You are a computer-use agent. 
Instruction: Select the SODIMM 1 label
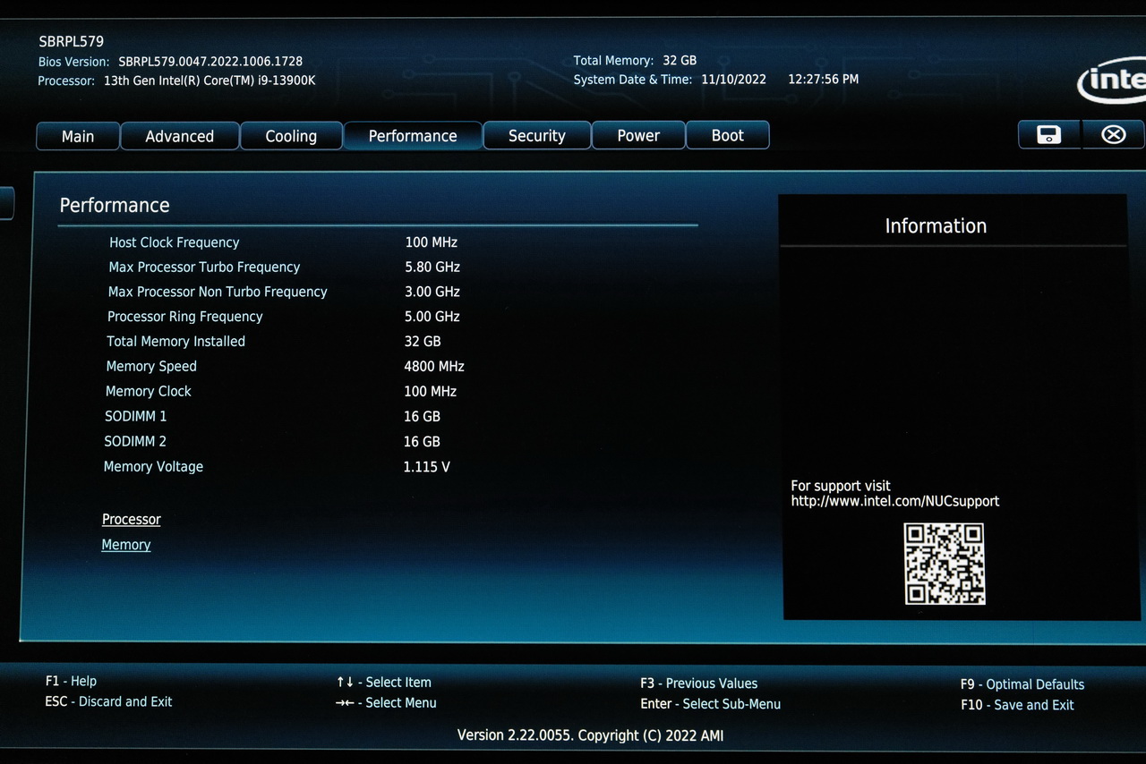tap(135, 416)
